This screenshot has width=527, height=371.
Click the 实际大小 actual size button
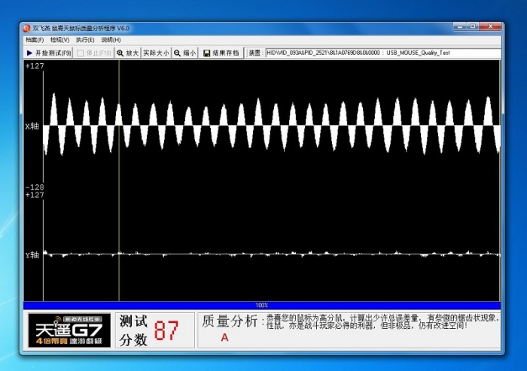tap(156, 53)
